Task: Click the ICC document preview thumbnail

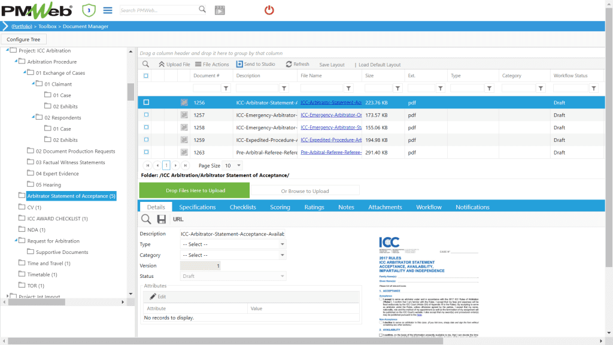Action: coord(429,286)
